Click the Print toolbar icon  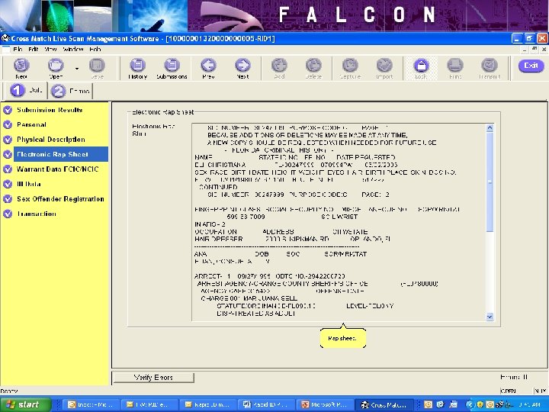click(x=455, y=67)
